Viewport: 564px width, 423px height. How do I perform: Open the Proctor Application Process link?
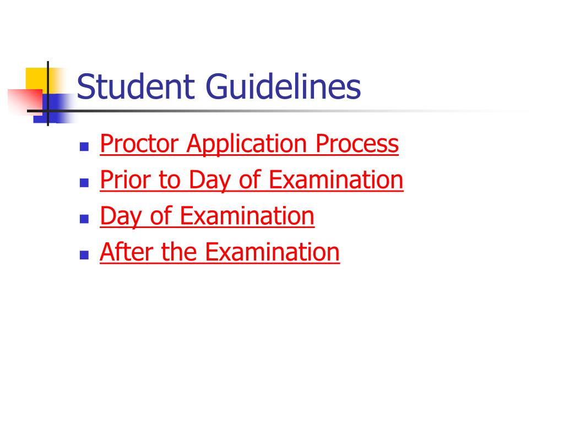[250, 144]
